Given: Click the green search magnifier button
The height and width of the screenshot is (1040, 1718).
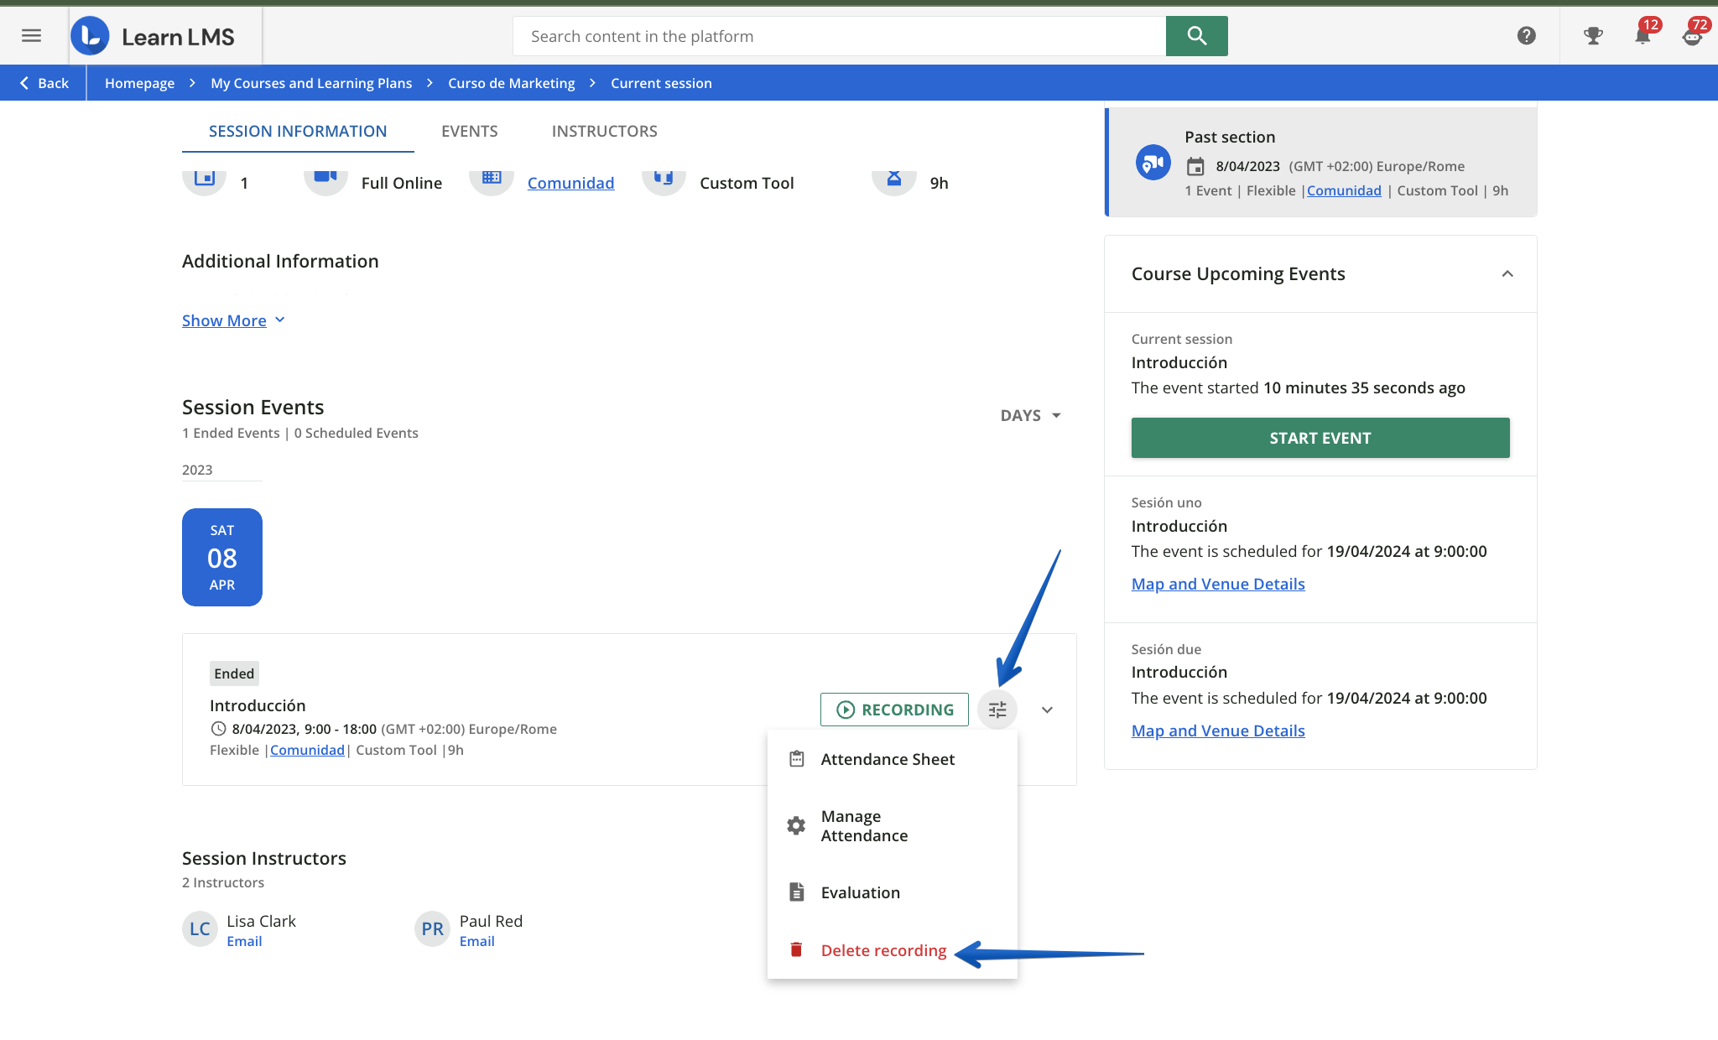Looking at the screenshot, I should [x=1196, y=36].
